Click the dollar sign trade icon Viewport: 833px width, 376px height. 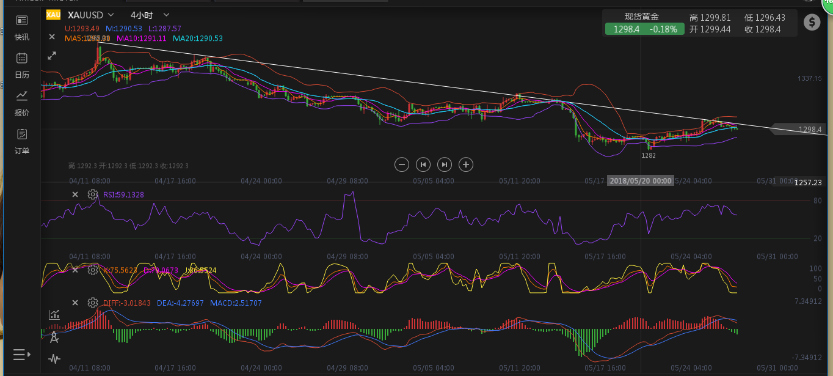pos(812,23)
